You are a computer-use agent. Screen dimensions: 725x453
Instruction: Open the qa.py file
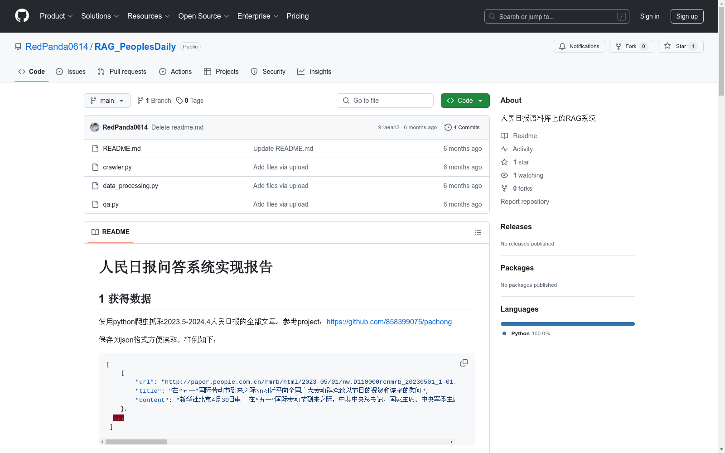point(111,204)
